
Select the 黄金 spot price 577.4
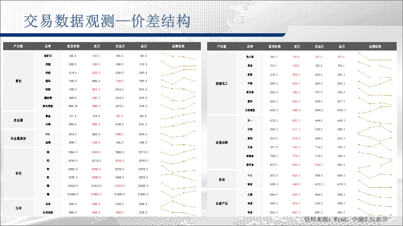(73, 116)
